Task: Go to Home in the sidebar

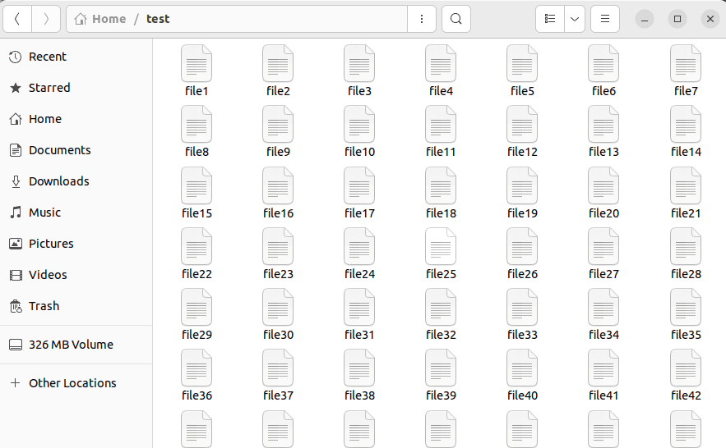Action: point(76,119)
